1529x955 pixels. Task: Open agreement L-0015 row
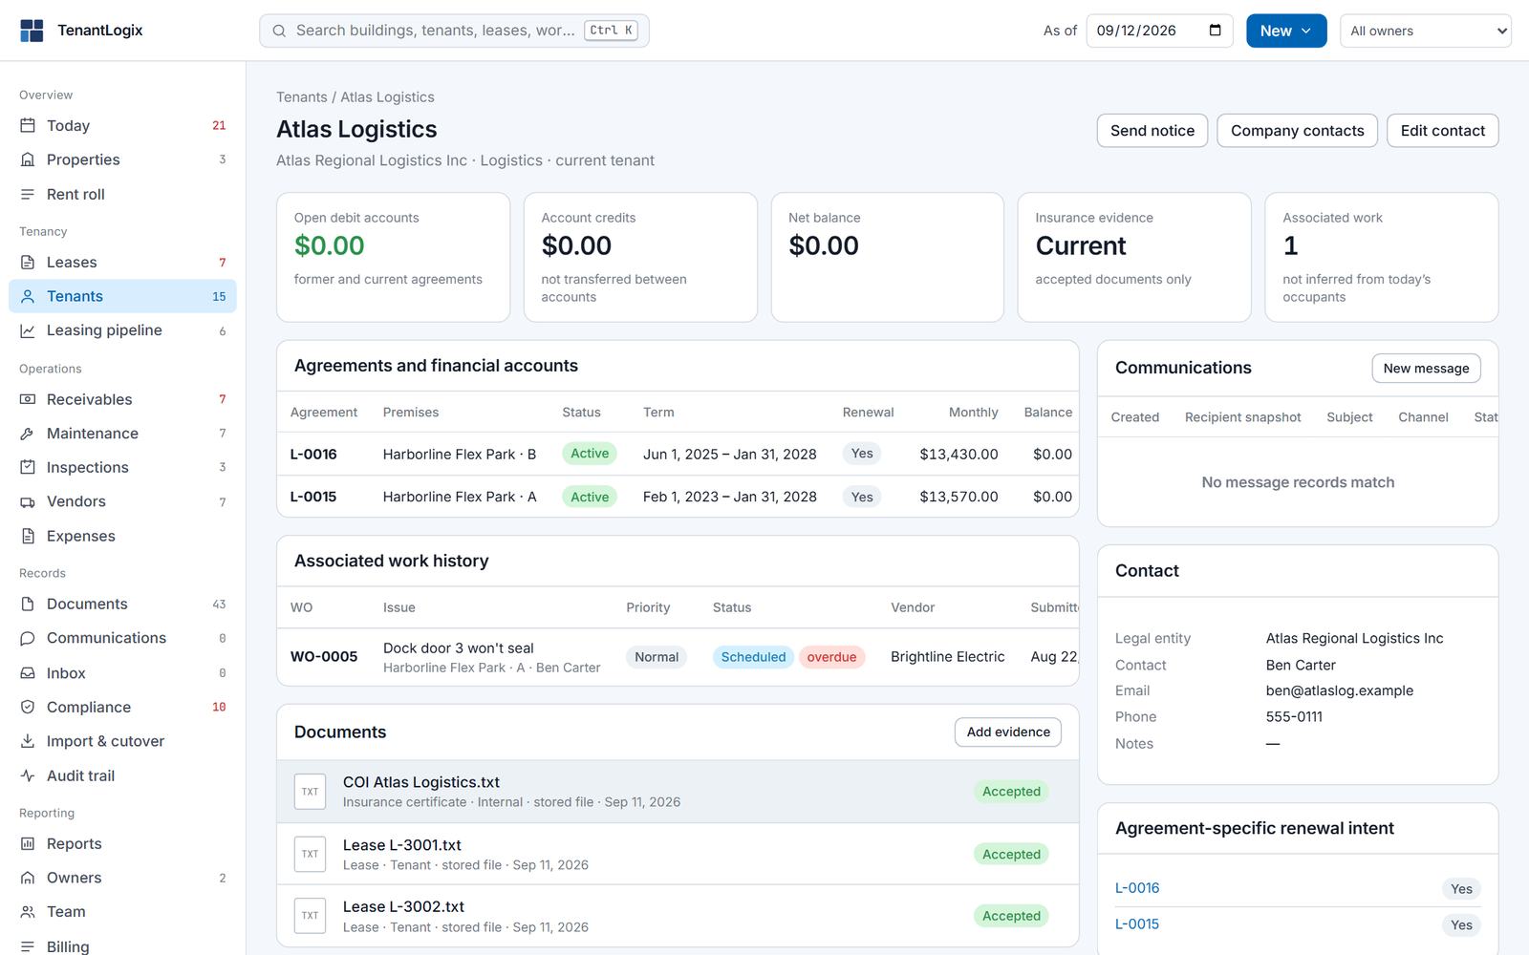[678, 497]
